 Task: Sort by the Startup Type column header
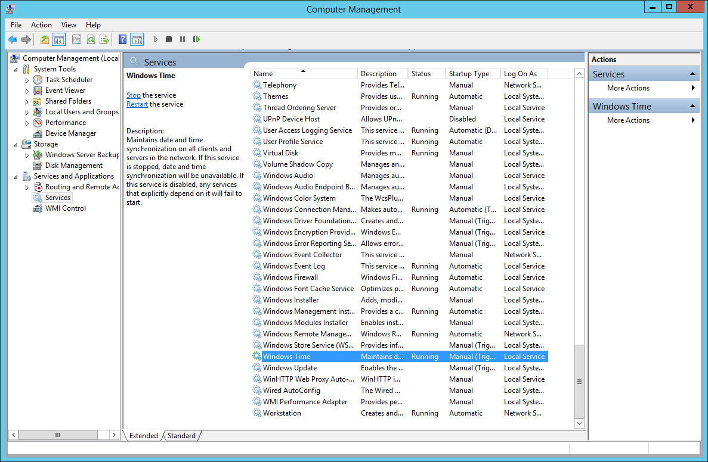473,73
